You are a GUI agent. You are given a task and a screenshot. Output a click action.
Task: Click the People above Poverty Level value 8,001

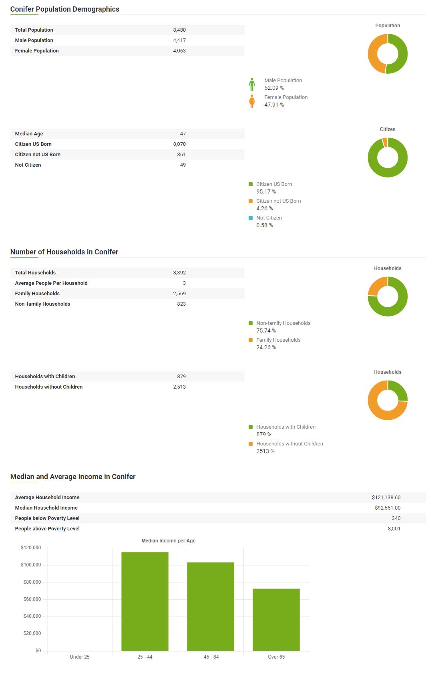click(394, 529)
